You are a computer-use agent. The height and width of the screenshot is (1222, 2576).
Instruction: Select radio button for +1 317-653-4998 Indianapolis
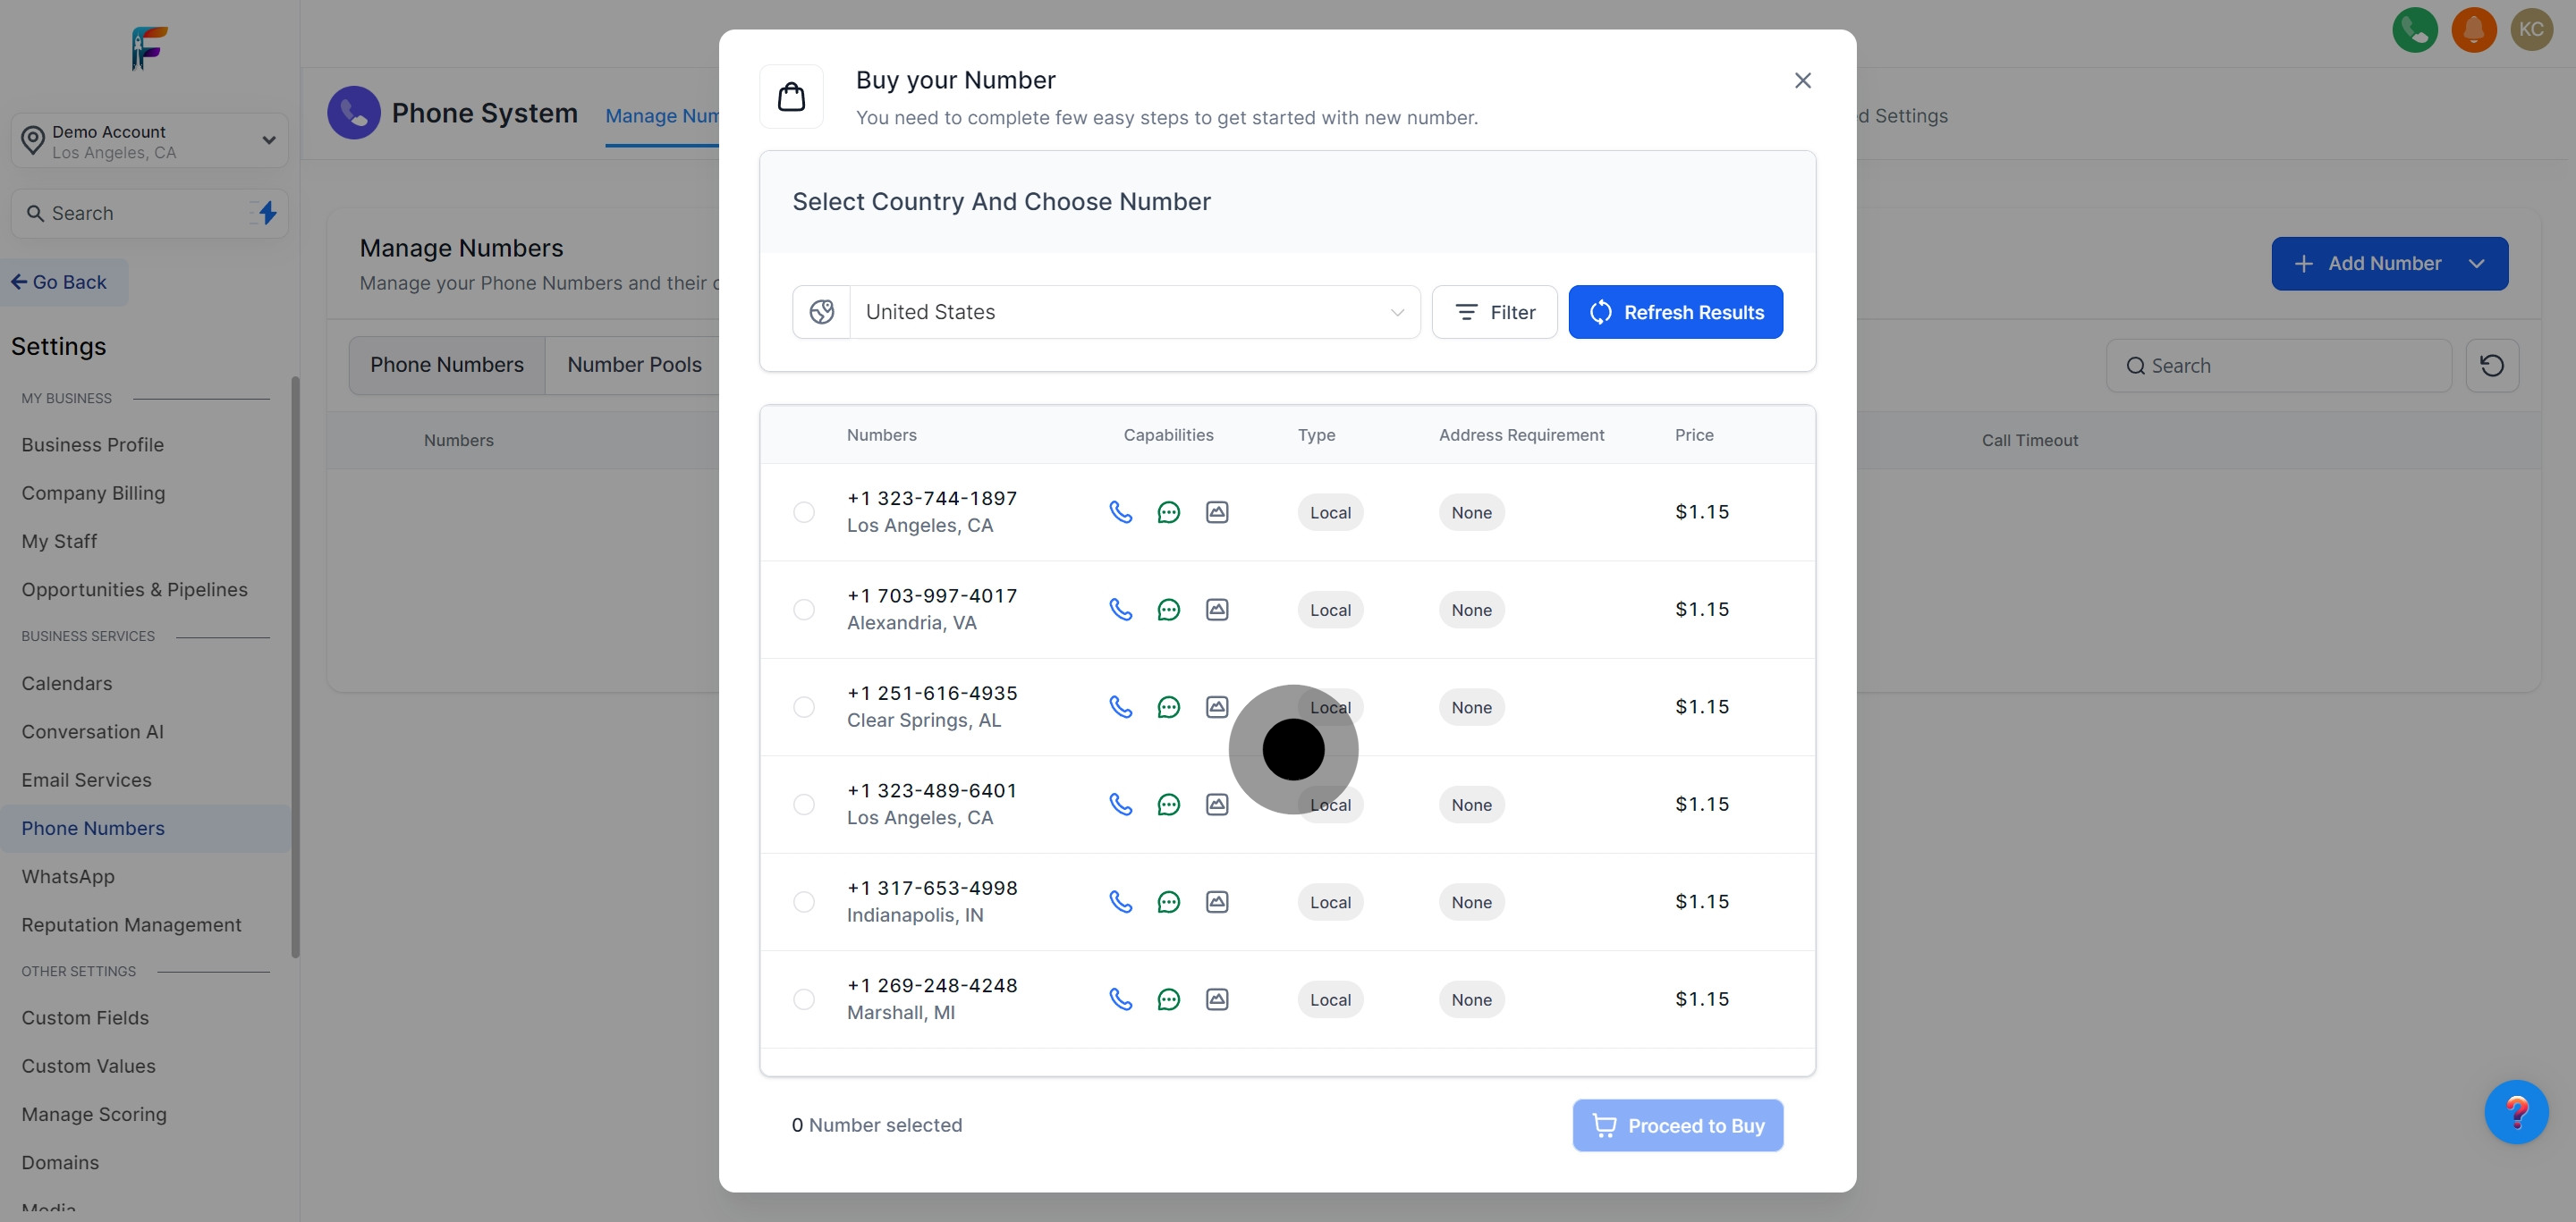click(804, 902)
